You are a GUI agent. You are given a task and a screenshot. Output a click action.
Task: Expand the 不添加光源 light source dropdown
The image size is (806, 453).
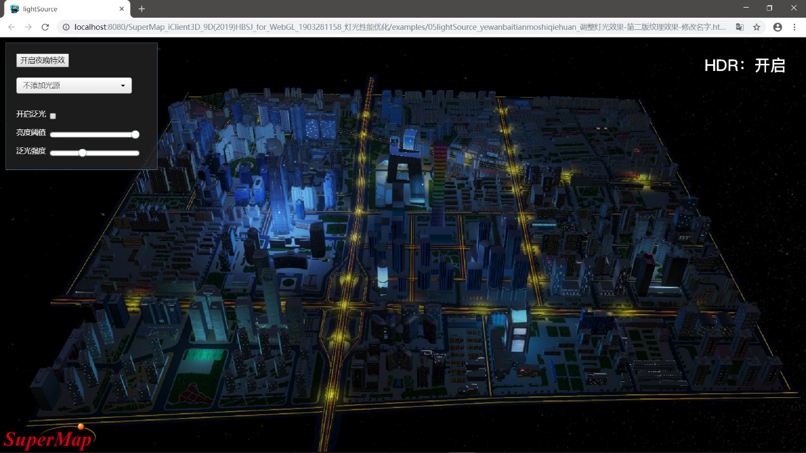click(x=74, y=86)
